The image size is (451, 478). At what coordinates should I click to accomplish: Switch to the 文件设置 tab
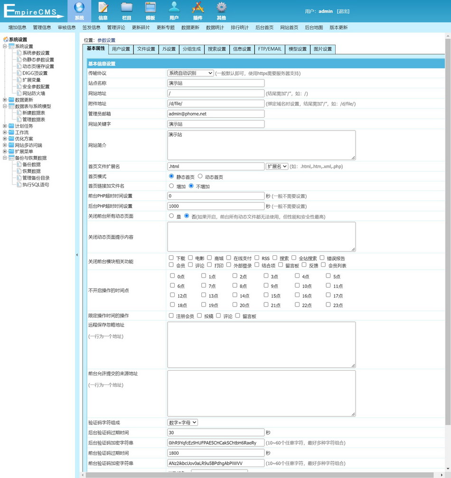point(146,49)
